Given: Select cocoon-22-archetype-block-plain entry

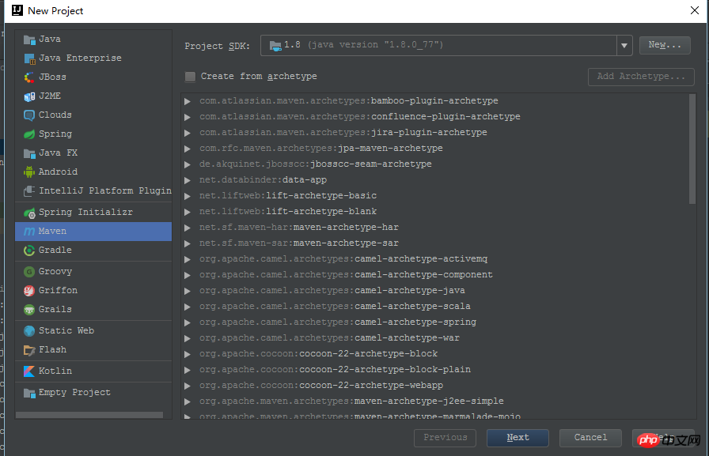Looking at the screenshot, I should pos(335,370).
